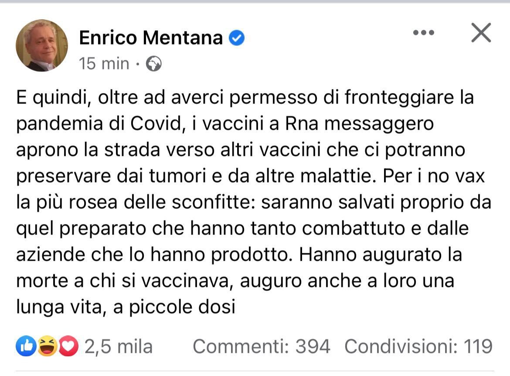Click the blue verified badge
This screenshot has width=510, height=376.
pos(237,38)
